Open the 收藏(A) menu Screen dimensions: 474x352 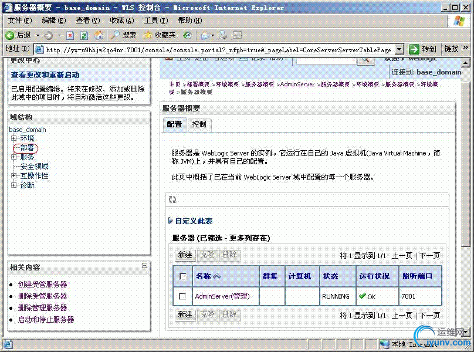point(122,21)
